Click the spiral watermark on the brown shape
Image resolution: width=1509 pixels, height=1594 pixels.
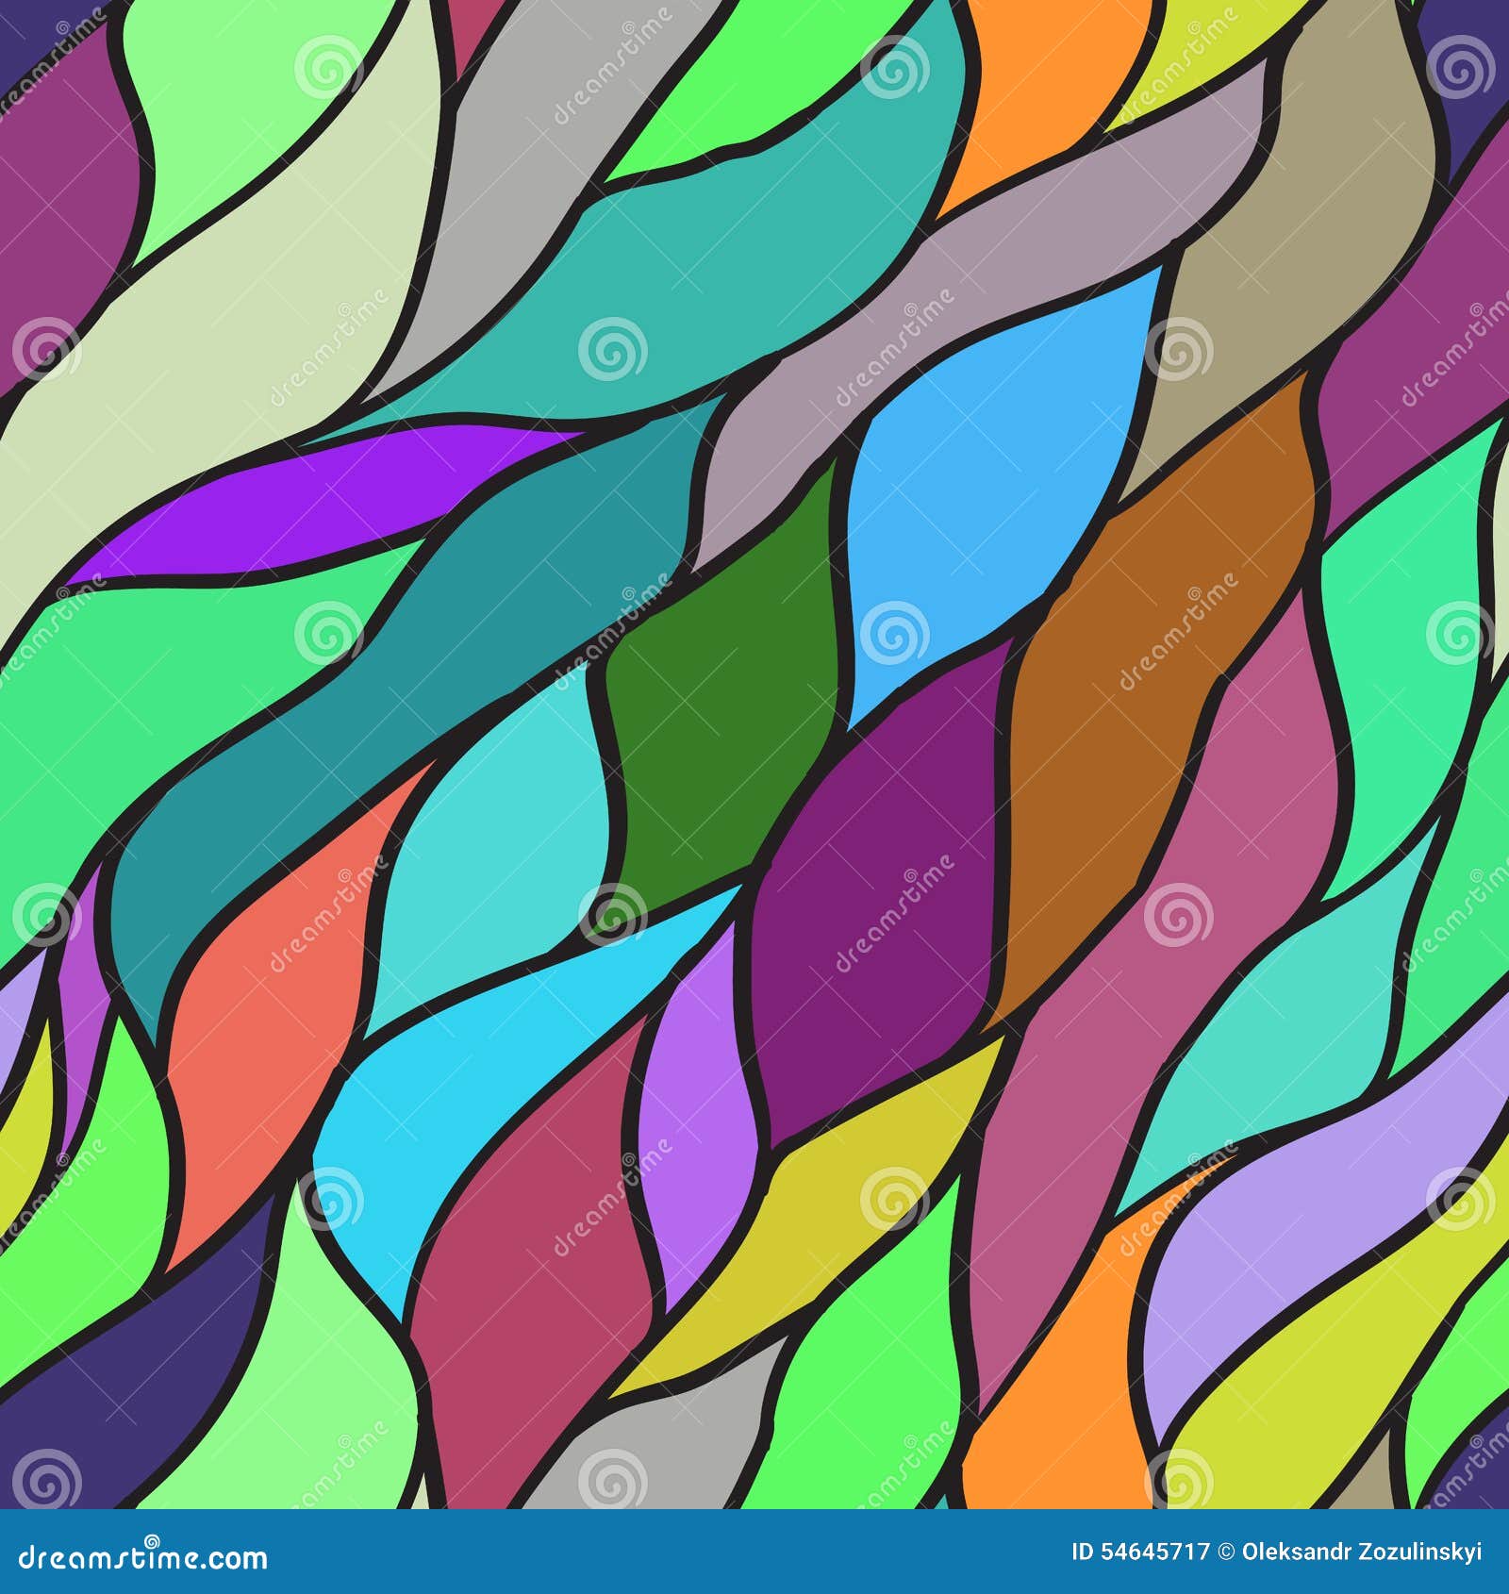[x=1193, y=595]
